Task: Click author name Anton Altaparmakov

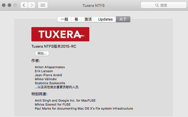Action: tap(50, 67)
